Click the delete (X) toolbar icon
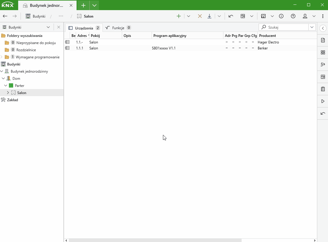The height and width of the screenshot is (242, 328). [200, 16]
